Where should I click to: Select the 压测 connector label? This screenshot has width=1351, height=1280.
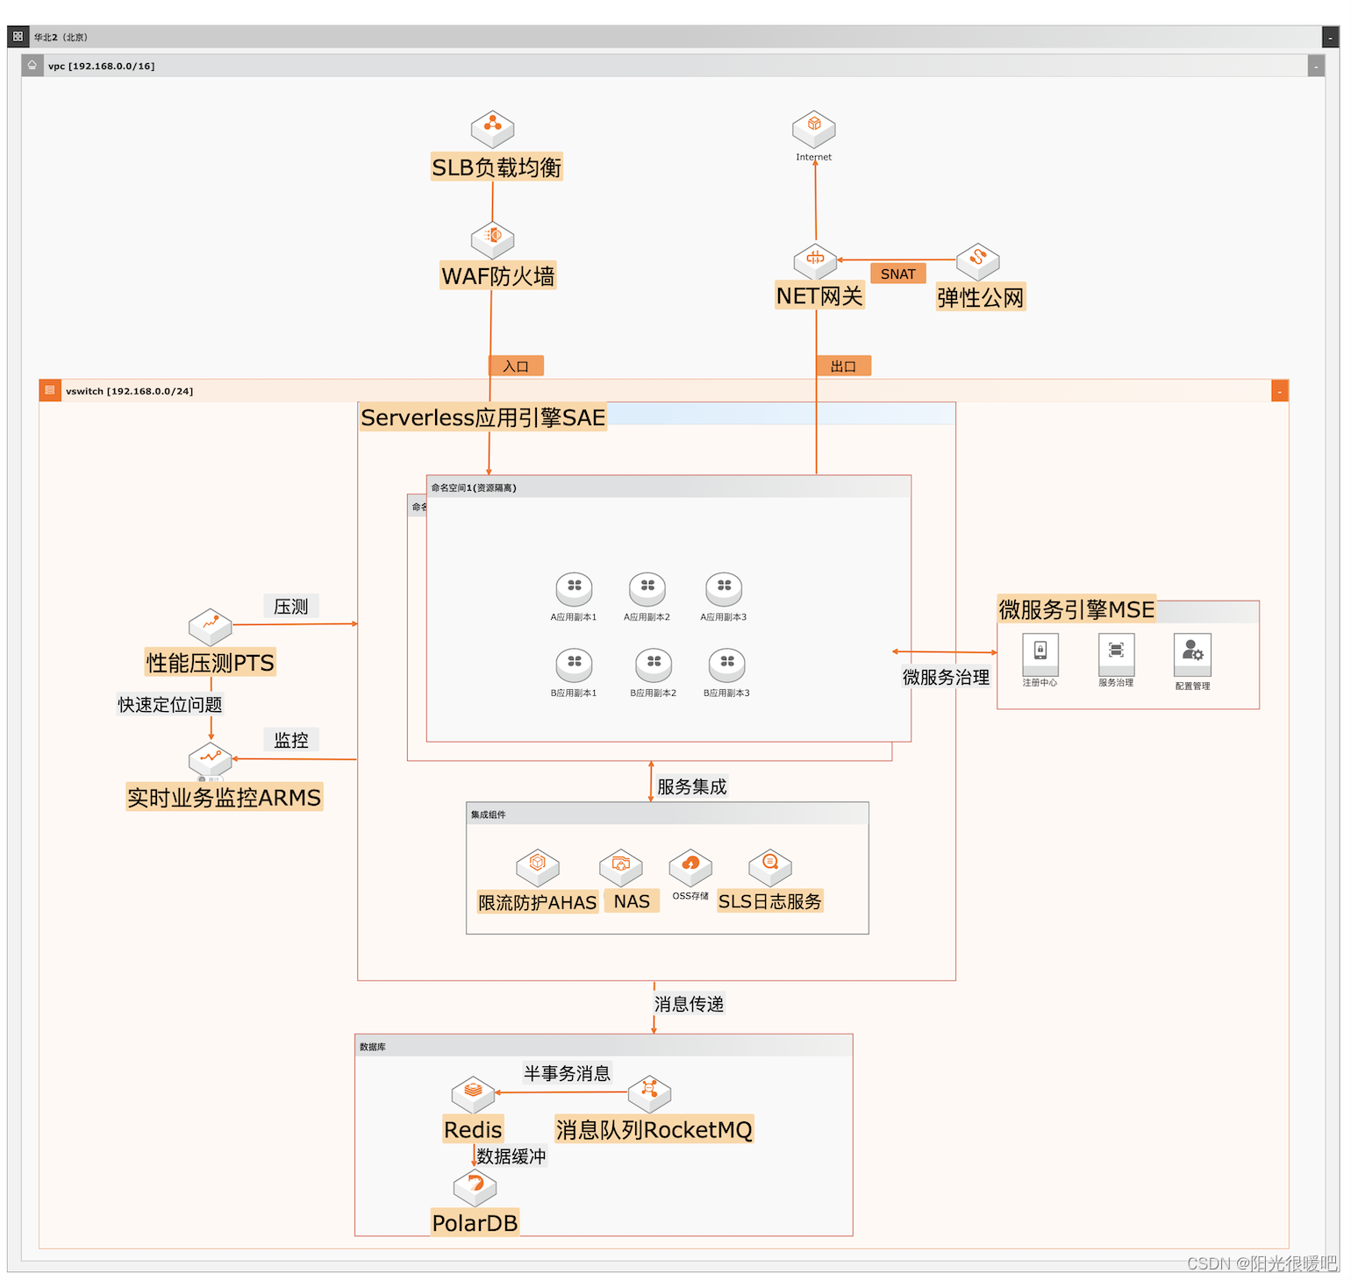(x=291, y=606)
